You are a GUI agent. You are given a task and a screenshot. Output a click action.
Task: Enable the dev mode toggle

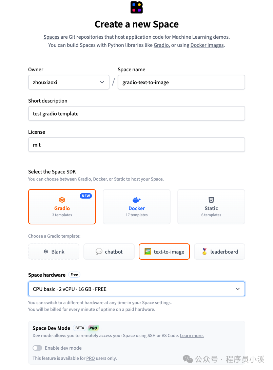click(37, 348)
